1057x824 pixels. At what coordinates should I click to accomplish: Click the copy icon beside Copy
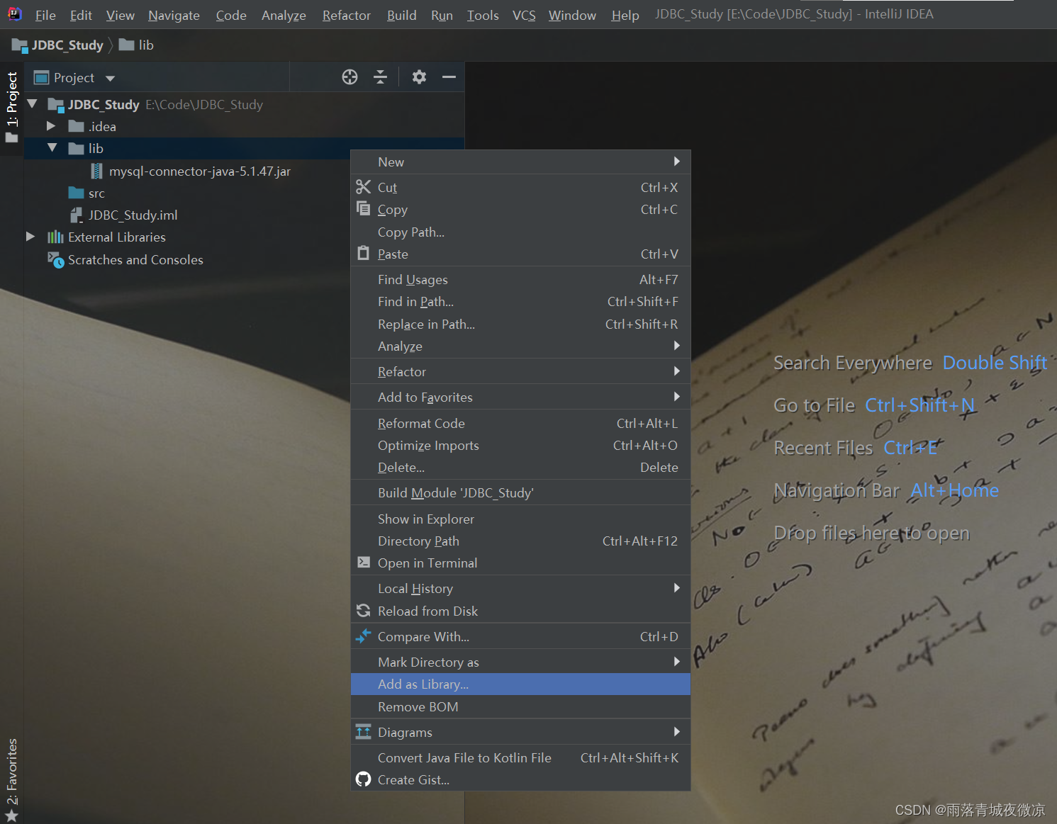pos(364,209)
